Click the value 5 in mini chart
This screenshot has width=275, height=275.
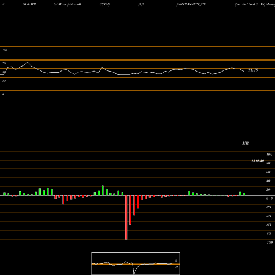[176, 261]
